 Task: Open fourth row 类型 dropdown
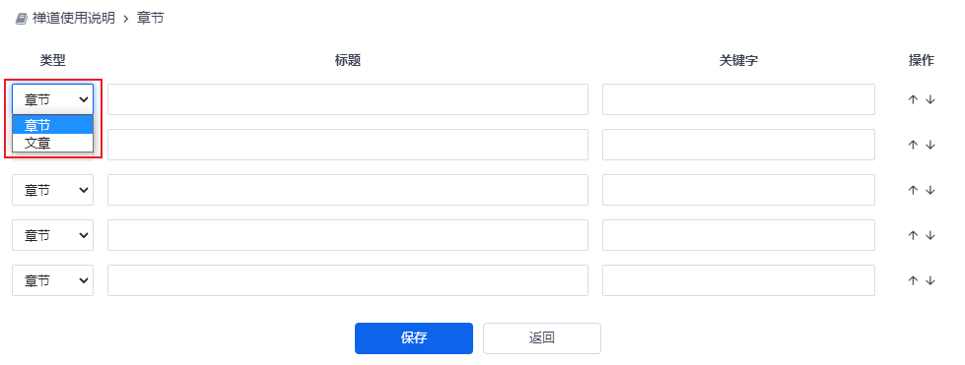coord(53,235)
